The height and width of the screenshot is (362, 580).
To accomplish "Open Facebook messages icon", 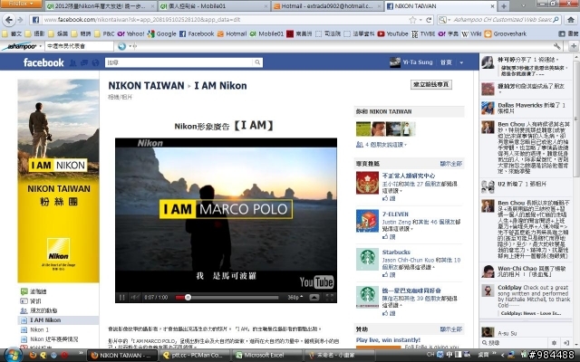I will point(84,62).
